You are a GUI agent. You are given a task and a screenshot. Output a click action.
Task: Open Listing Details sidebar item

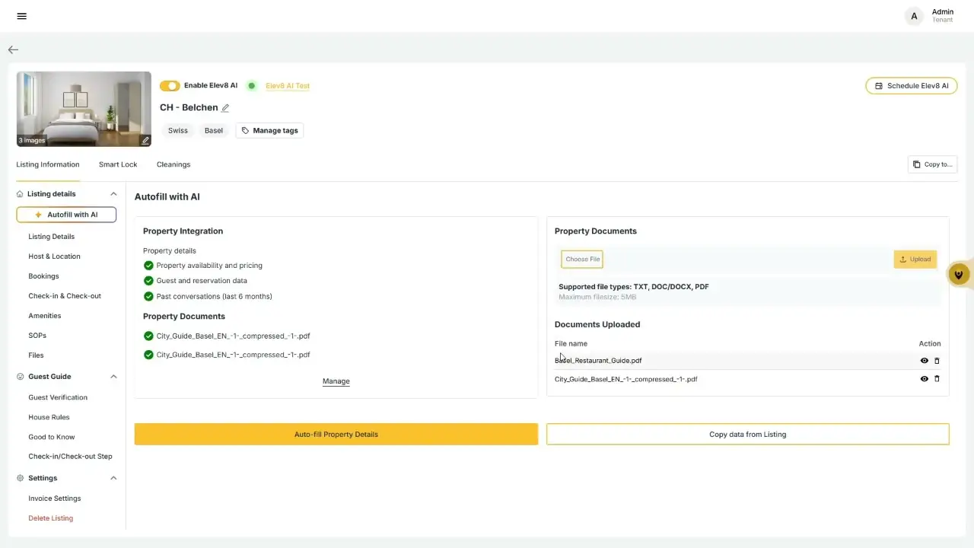52,237
